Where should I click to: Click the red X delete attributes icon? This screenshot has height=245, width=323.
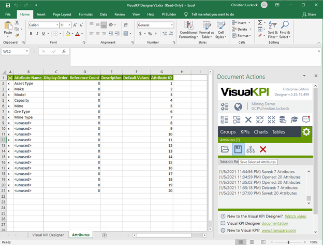click(x=263, y=149)
